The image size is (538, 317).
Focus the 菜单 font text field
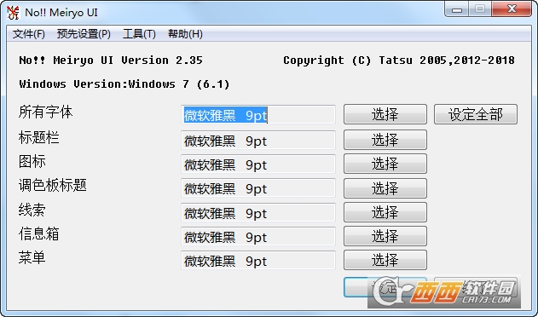coord(258,261)
